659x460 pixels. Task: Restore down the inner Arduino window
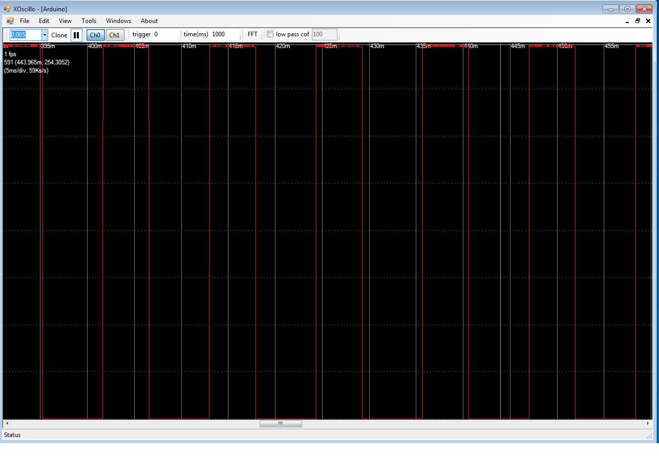click(637, 21)
